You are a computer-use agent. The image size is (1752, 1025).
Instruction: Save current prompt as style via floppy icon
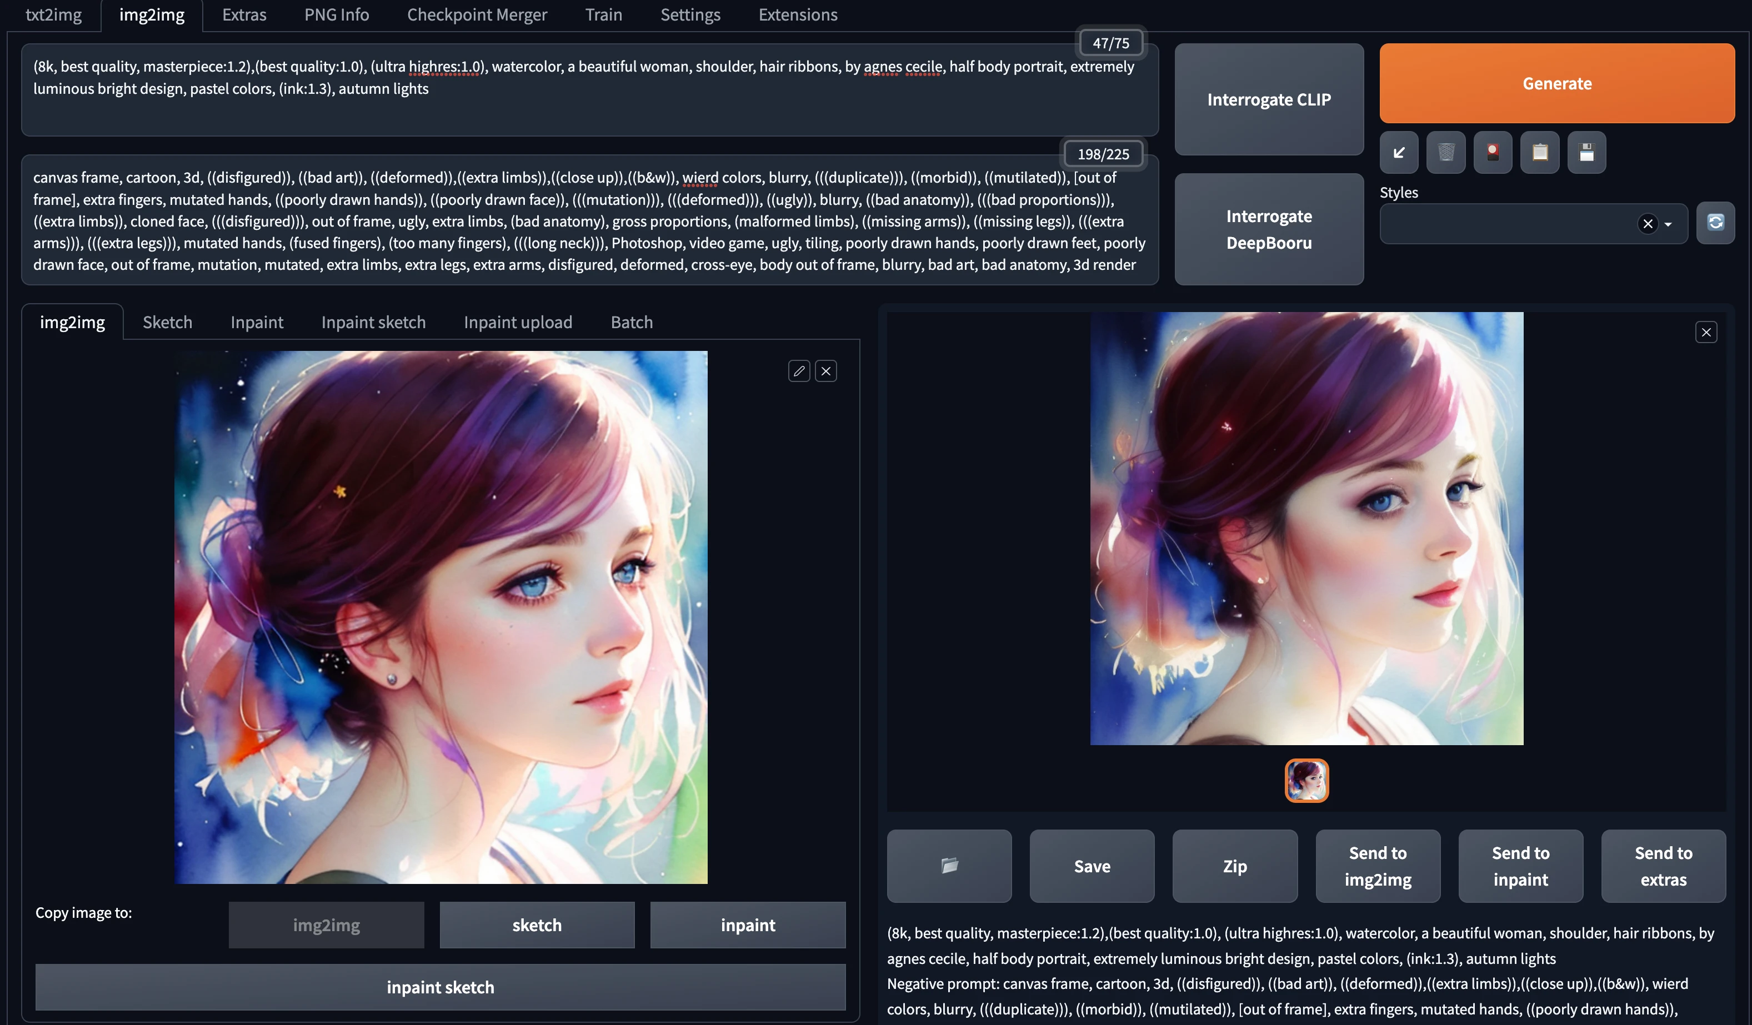tap(1586, 152)
